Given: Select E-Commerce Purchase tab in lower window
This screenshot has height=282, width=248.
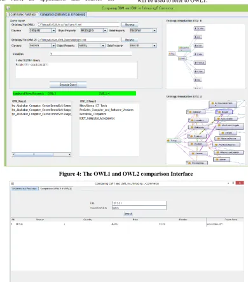Looking at the screenshot, I should tap(25, 188).
